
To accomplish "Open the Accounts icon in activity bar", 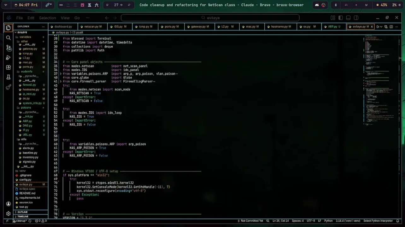I will pyautogui.click(x=8, y=204).
